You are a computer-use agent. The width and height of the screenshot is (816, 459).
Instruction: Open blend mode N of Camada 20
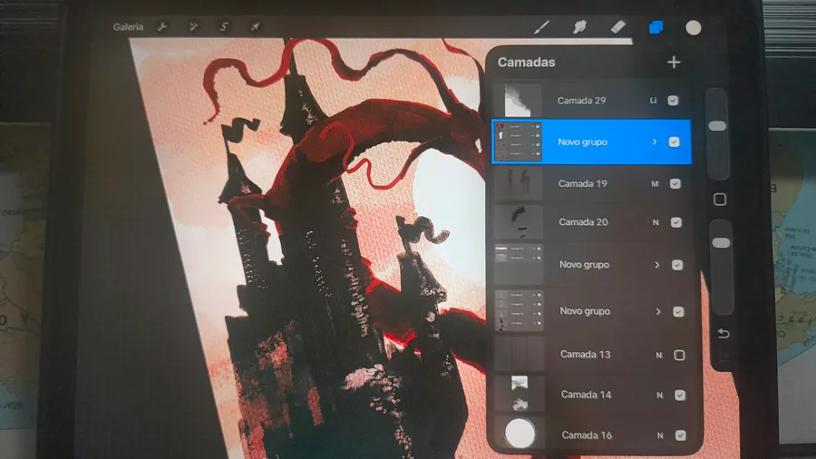point(656,223)
